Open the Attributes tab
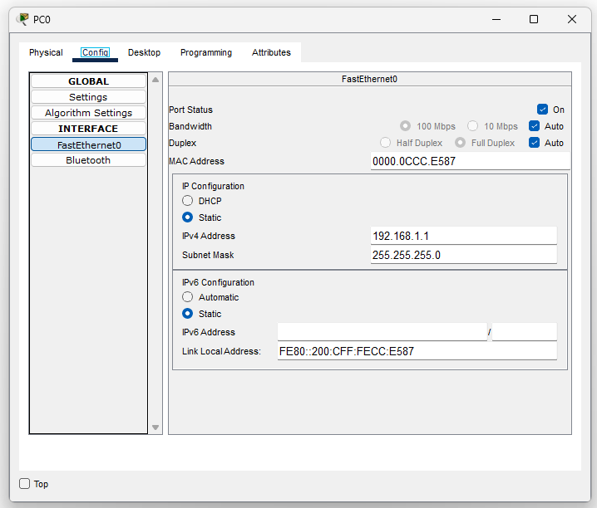Viewport: 597px width, 508px height. [271, 52]
